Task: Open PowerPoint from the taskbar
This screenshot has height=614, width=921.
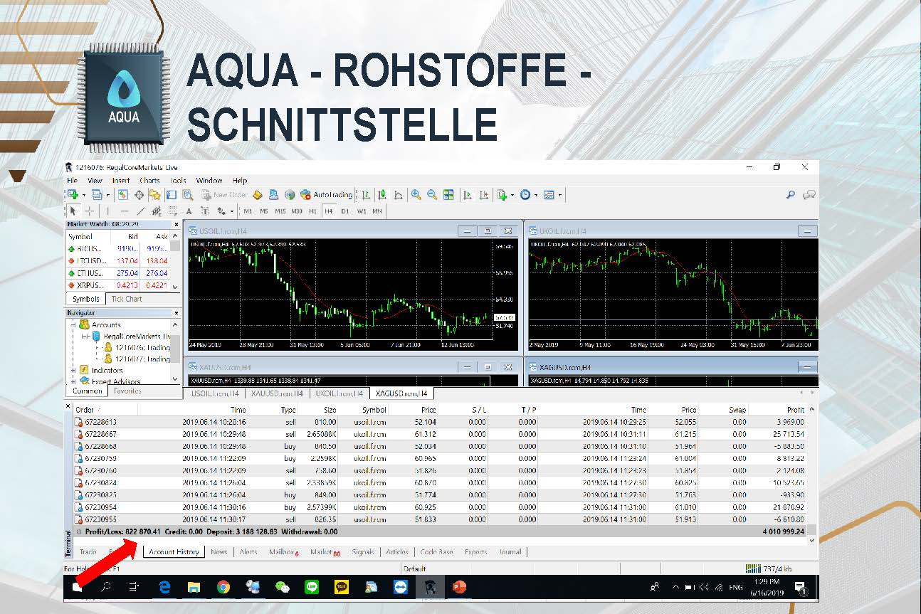Action: tap(459, 587)
